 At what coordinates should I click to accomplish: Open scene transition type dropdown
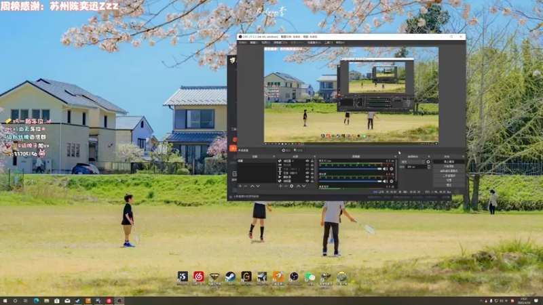[x=413, y=161]
